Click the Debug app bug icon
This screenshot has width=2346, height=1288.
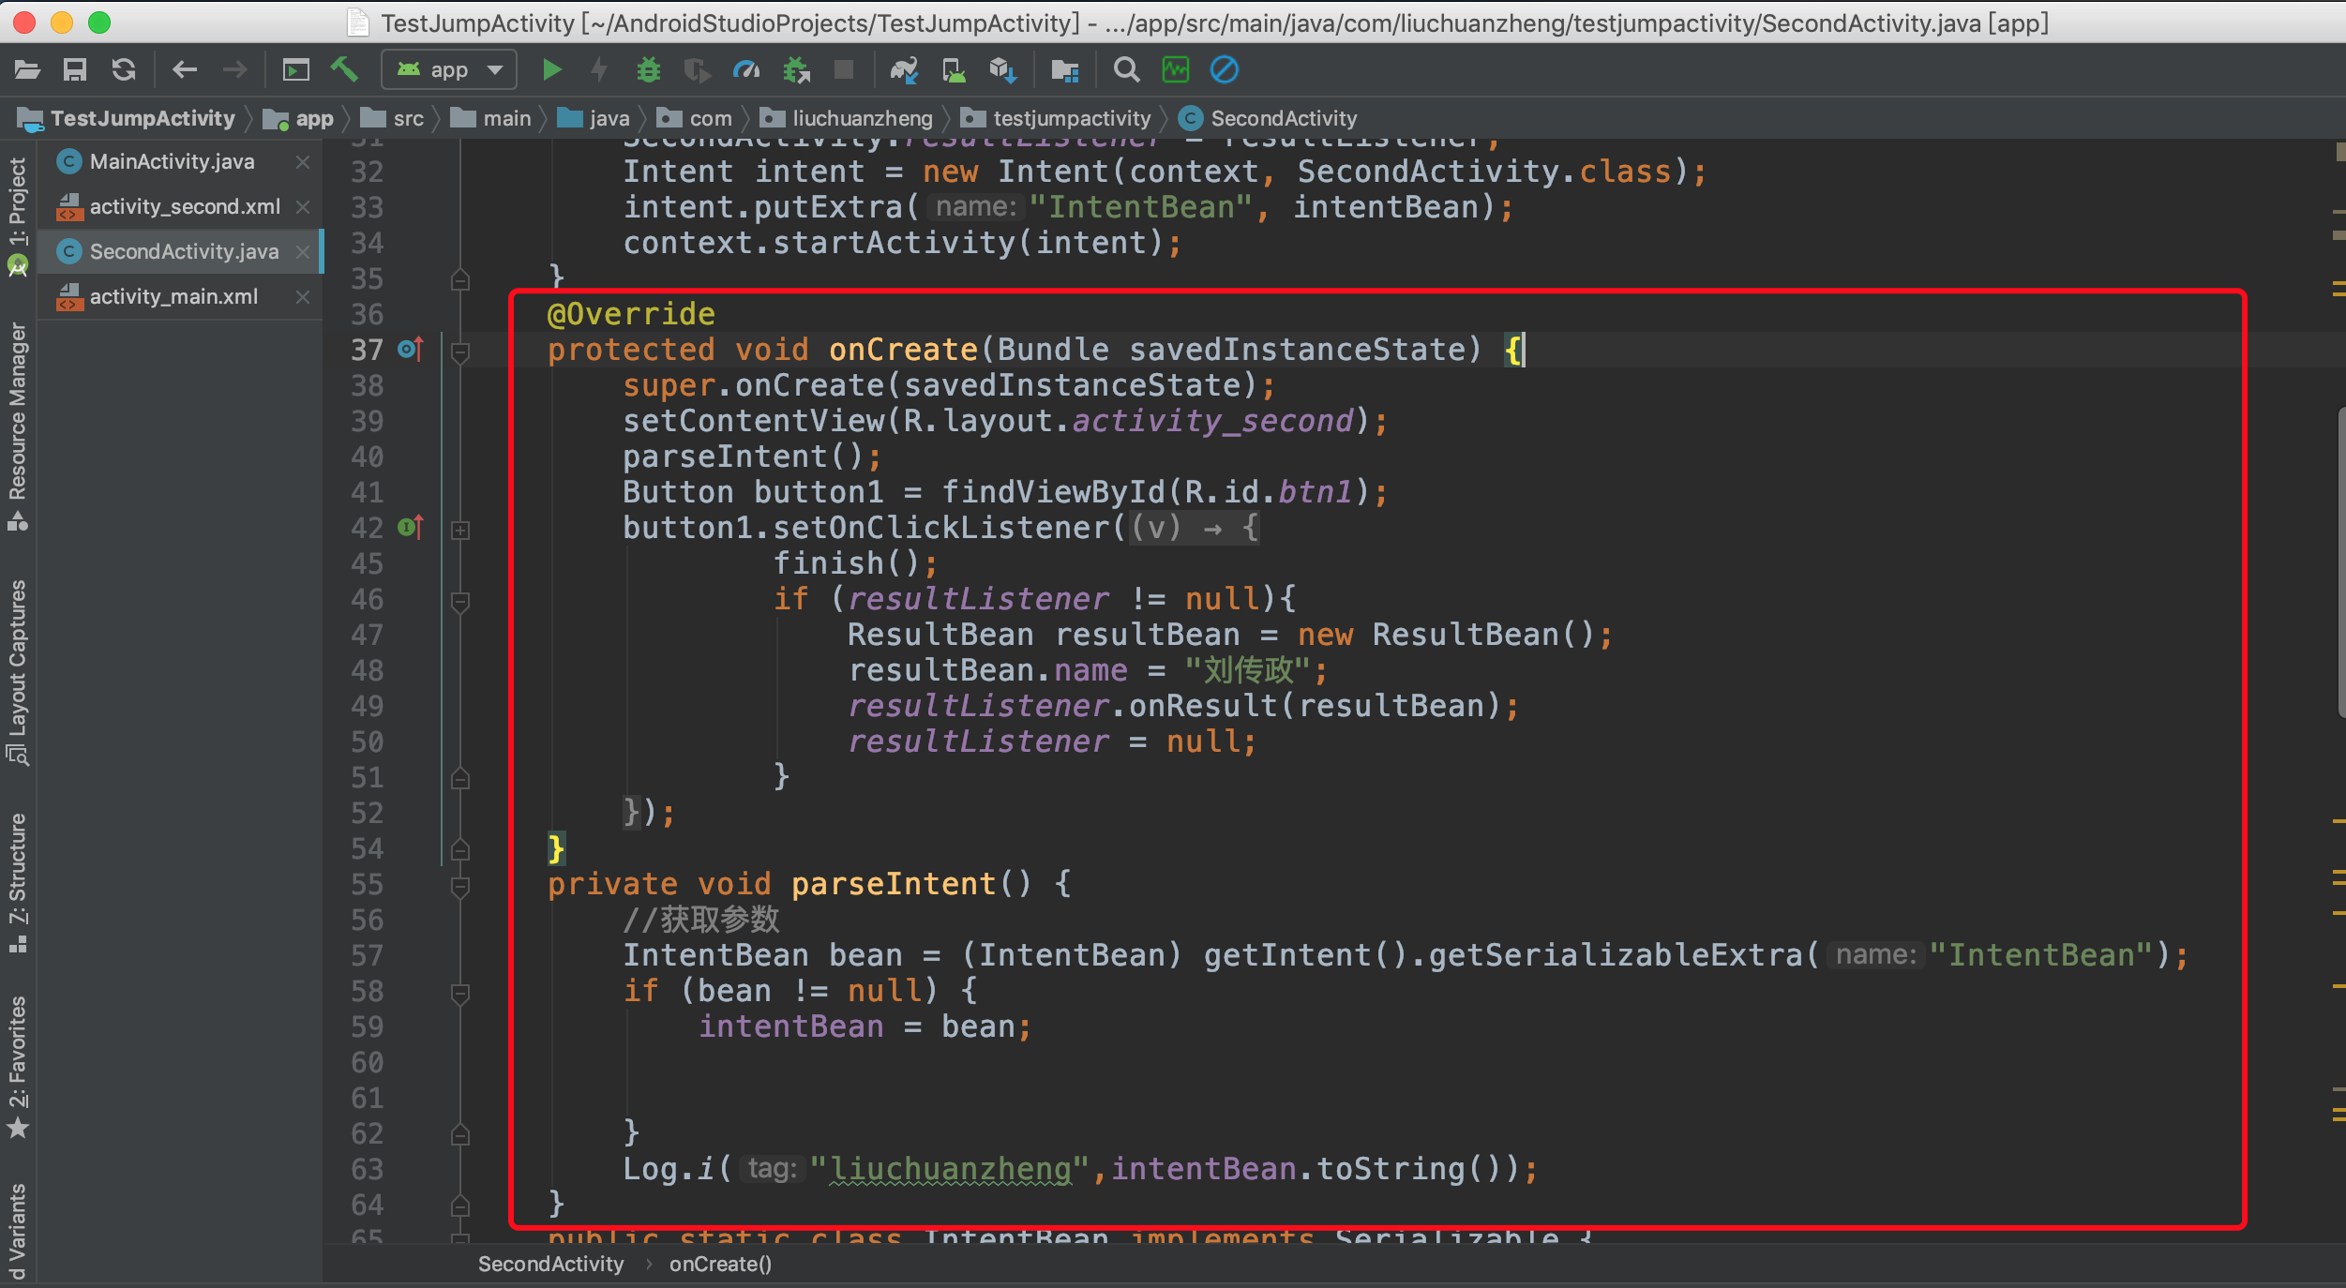tap(648, 69)
